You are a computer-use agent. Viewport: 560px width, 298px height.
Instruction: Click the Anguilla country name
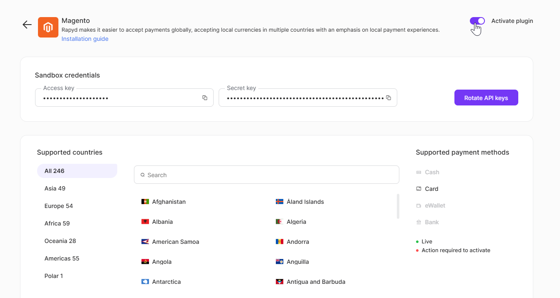298,262
